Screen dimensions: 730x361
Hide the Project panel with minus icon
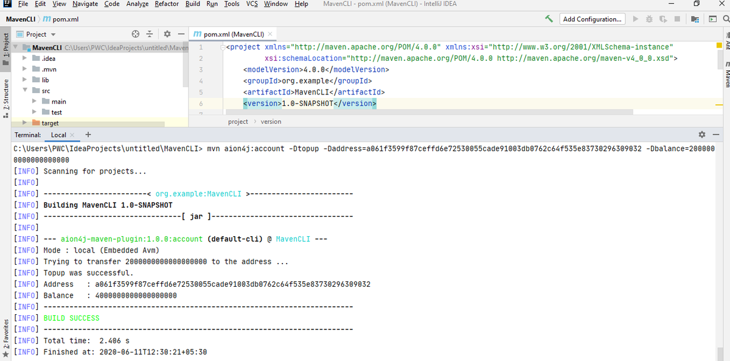(x=181, y=34)
